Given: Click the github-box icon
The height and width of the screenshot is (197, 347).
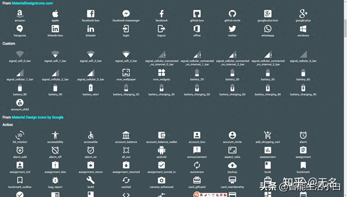Looking at the screenshot, I should point(197,14).
